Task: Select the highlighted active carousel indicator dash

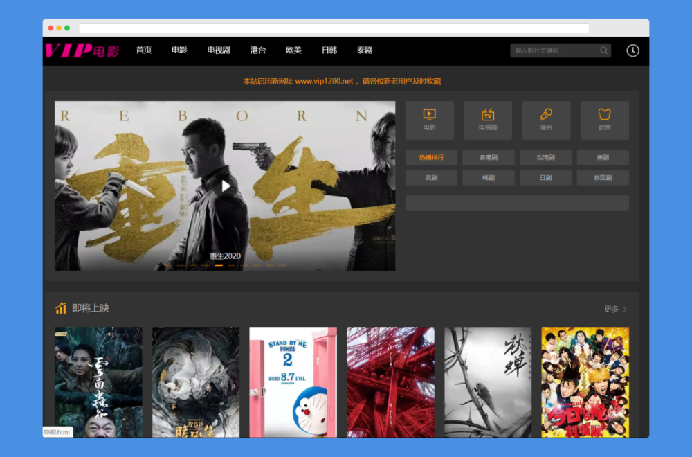Action: [219, 265]
